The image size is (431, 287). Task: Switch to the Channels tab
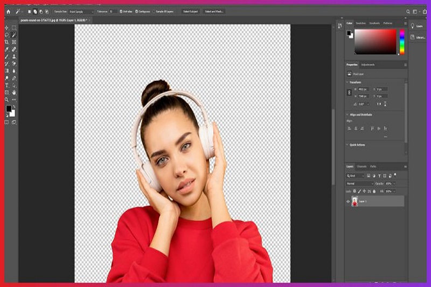point(362,166)
